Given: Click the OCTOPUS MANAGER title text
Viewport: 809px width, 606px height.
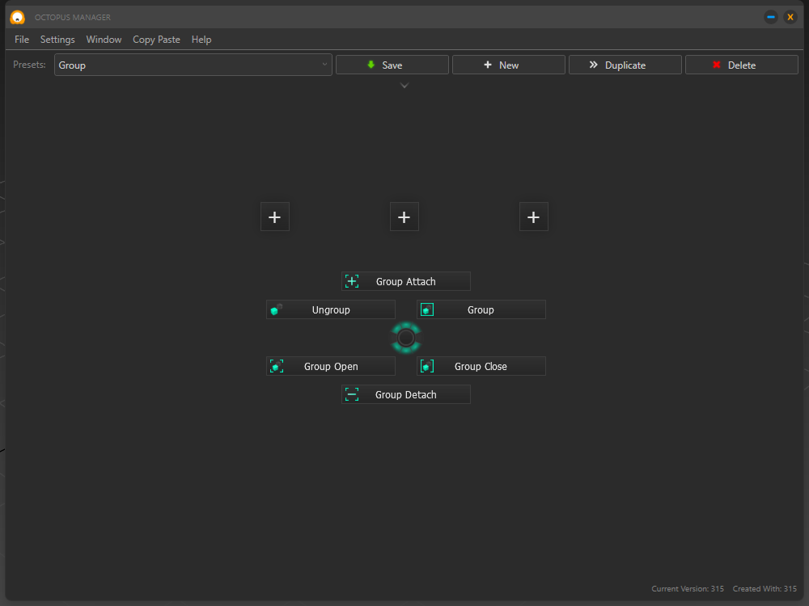Looking at the screenshot, I should click(73, 18).
